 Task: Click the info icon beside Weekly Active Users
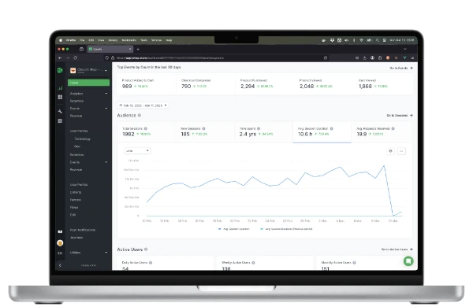(253, 263)
